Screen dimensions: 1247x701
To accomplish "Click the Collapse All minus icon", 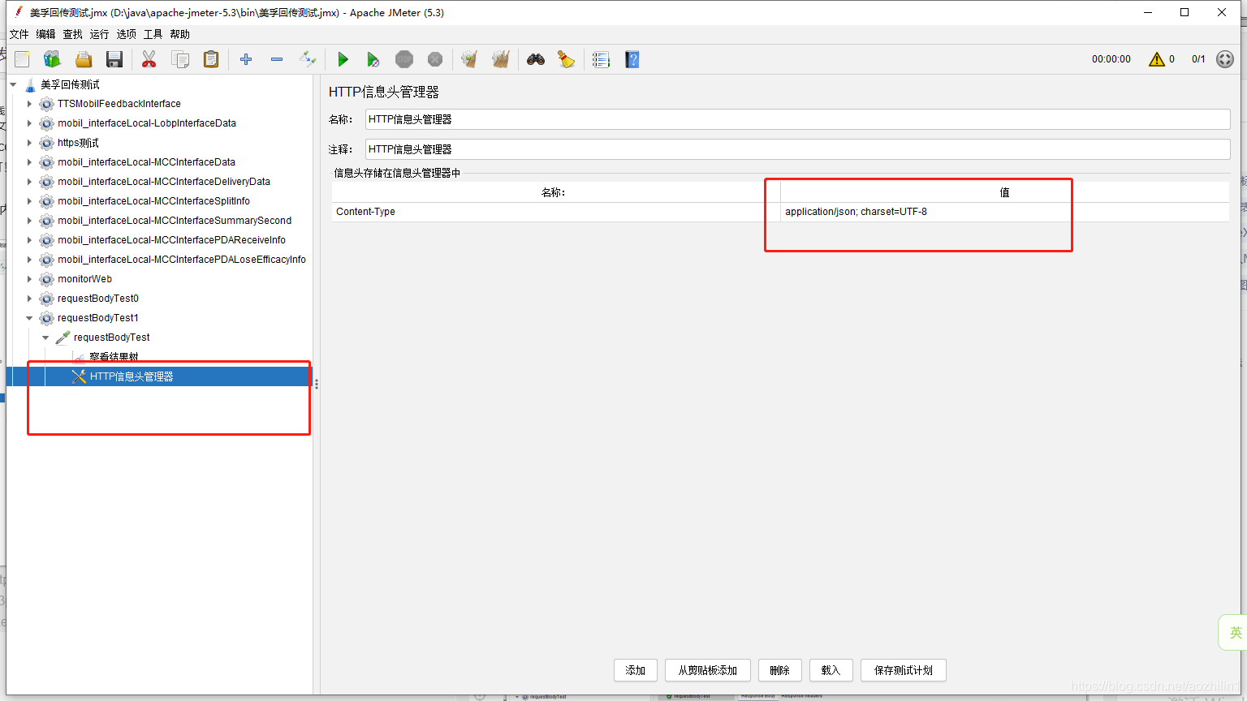I will click(277, 59).
